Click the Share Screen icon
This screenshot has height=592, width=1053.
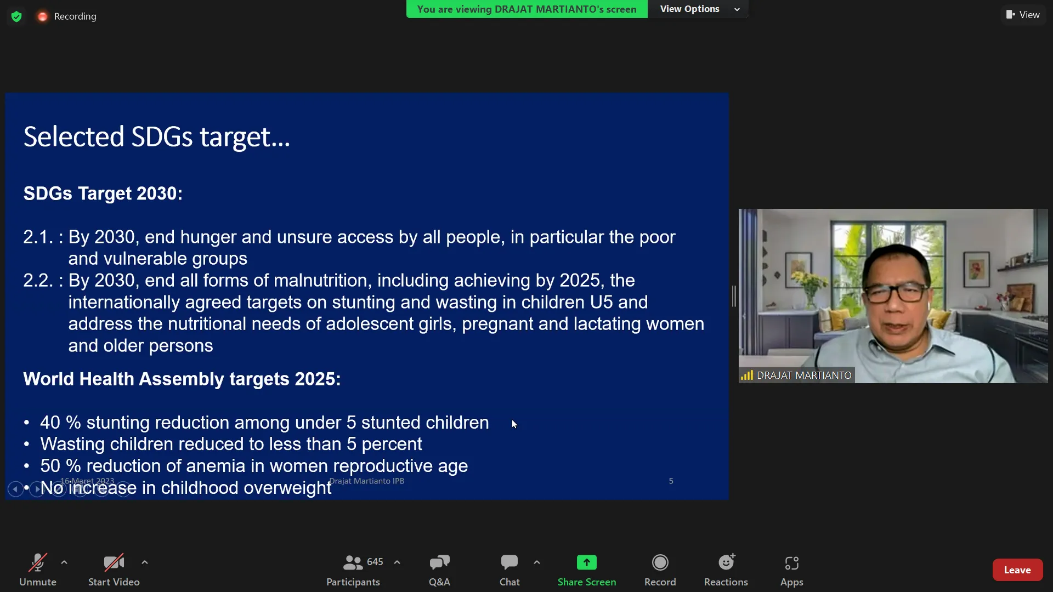pos(586,563)
